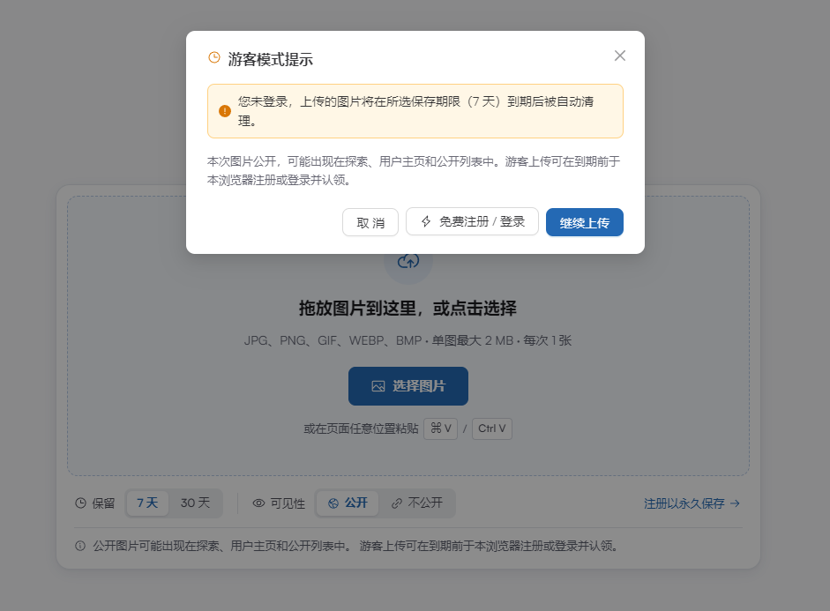Click the arrow after 注册以永久保存
This screenshot has height=611, width=830.
pos(735,503)
